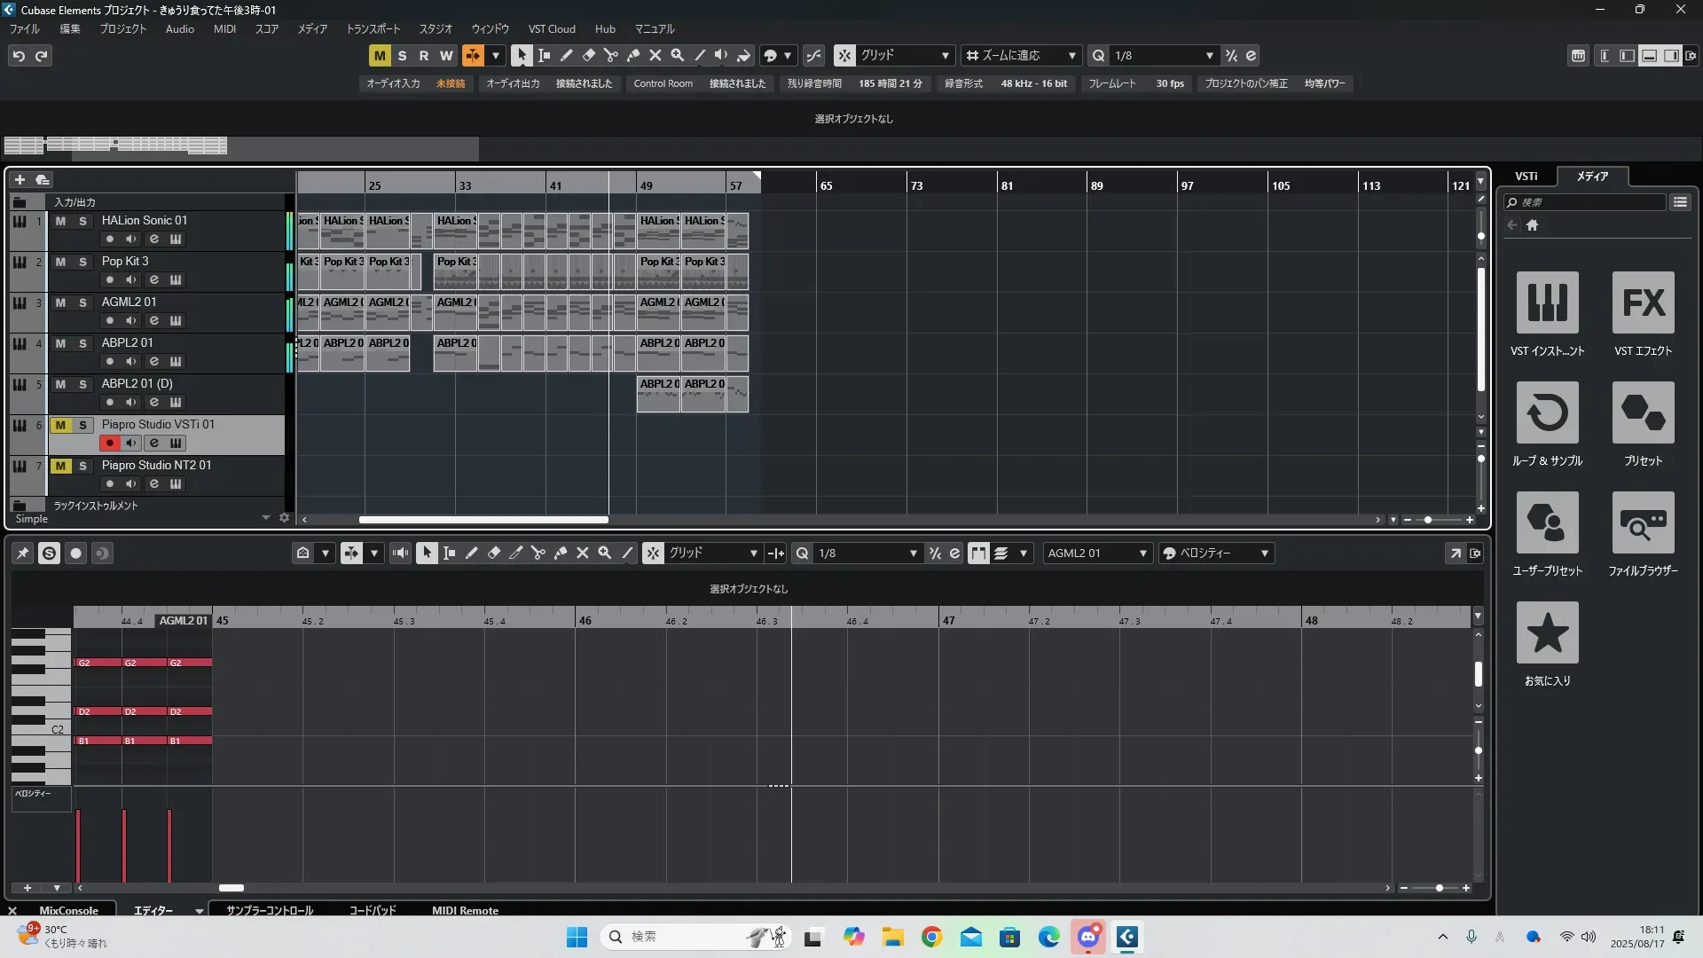Open the Windows Start menu
1703x958 pixels.
tap(577, 938)
